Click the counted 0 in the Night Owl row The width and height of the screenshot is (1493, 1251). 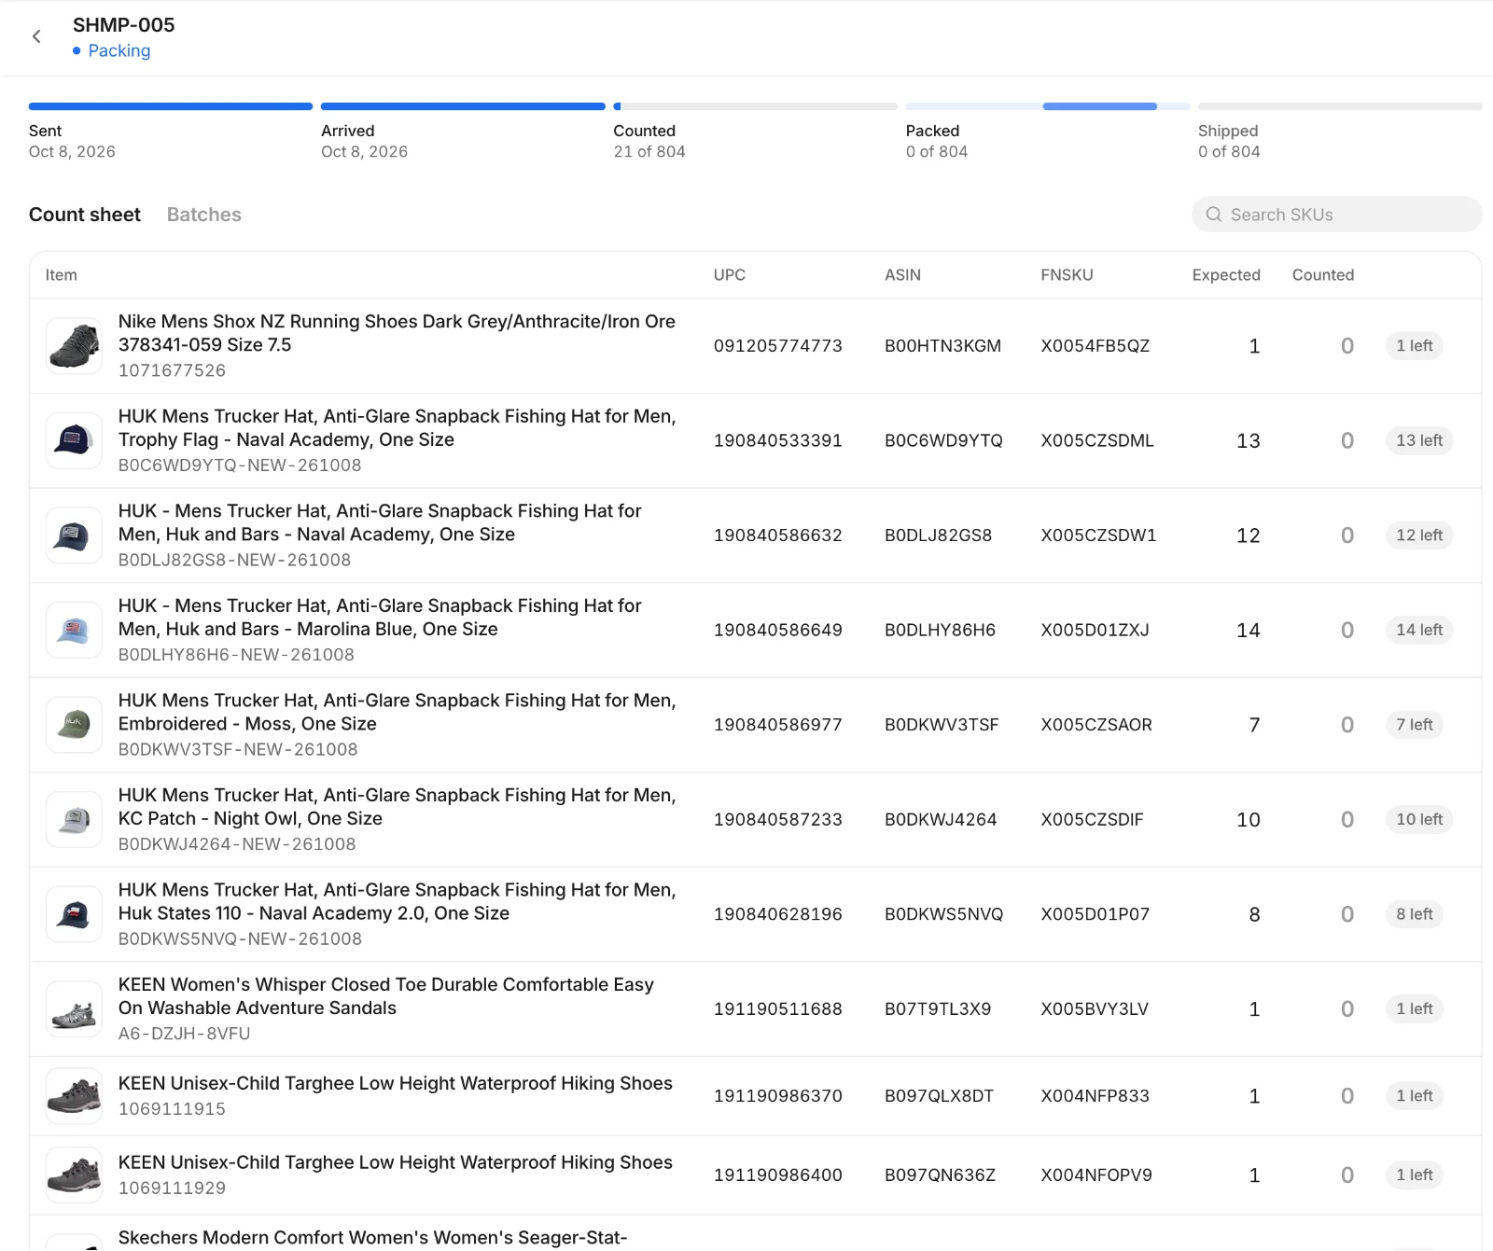[1347, 819]
